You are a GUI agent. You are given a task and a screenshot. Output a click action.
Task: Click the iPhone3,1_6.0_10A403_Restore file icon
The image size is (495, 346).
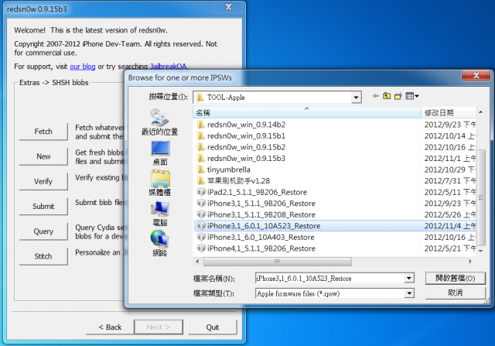201,237
